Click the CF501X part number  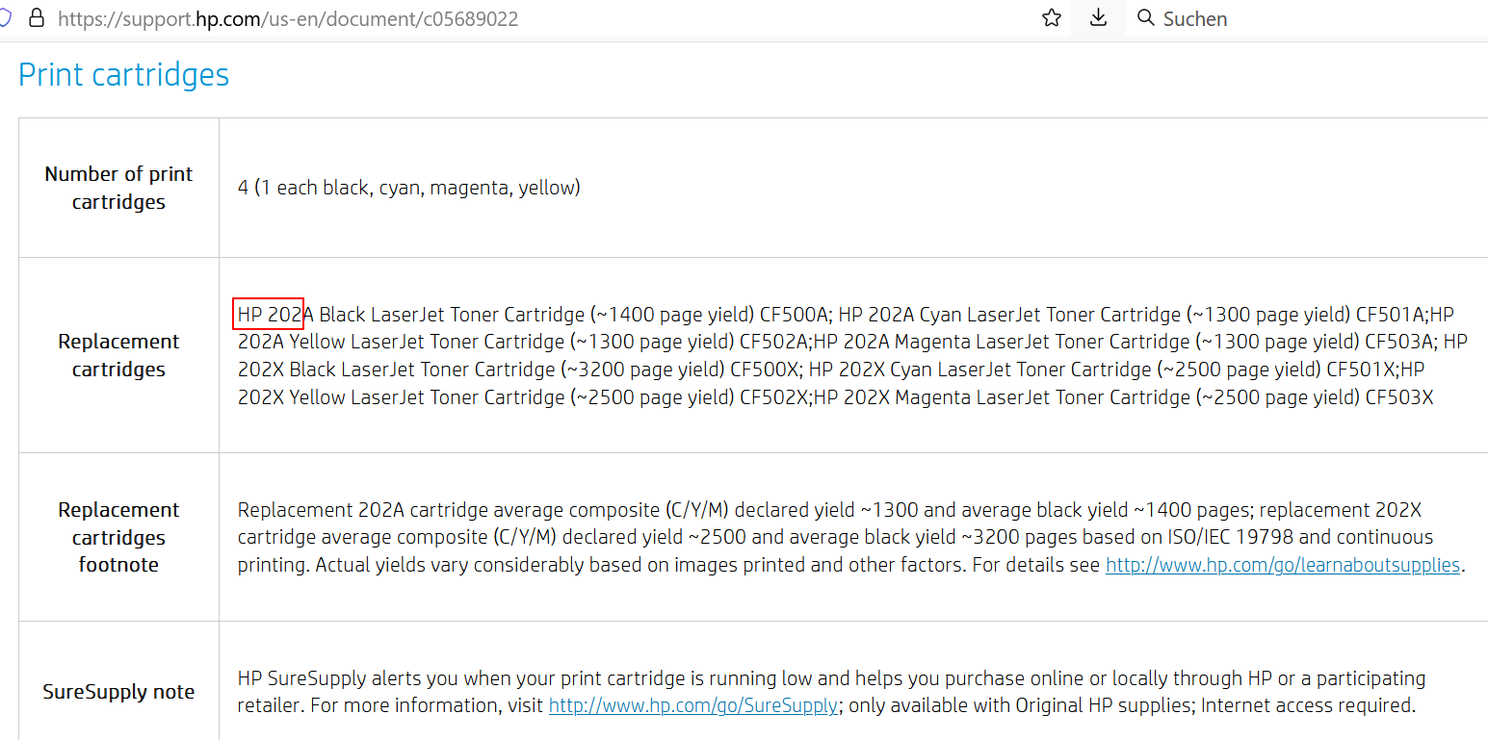tap(1362, 370)
